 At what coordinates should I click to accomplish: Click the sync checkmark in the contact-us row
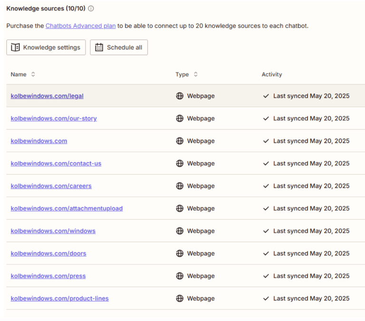(x=266, y=163)
